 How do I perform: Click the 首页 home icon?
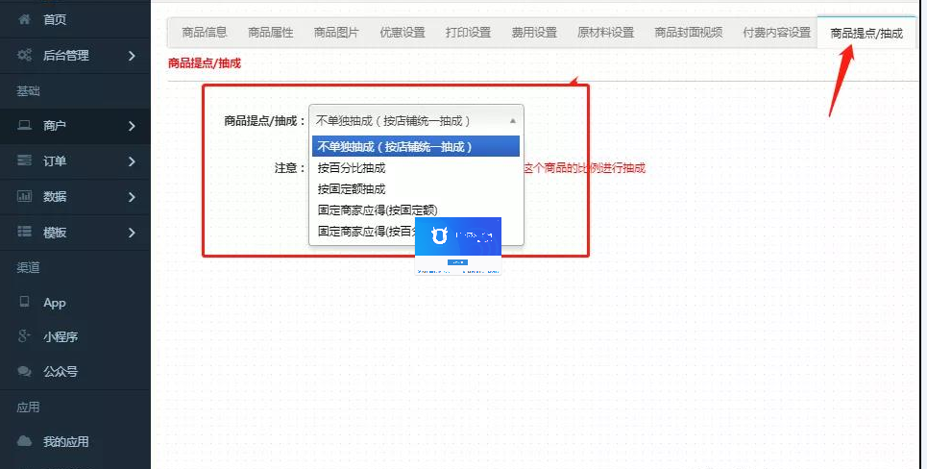(x=24, y=19)
